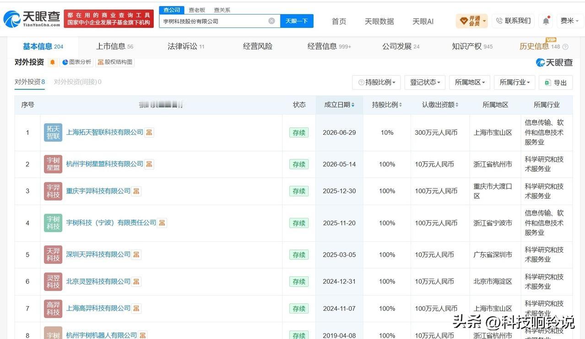This screenshot has height=339, width=585.
Task: Open equity chart icon for 上海拓天智联科技有限公司
Action: tap(149, 132)
